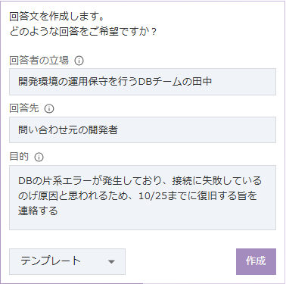Focus the 目的 multiline text area

142,198
